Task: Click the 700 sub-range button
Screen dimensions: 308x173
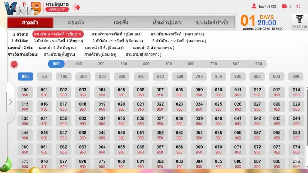Action: click(199, 77)
